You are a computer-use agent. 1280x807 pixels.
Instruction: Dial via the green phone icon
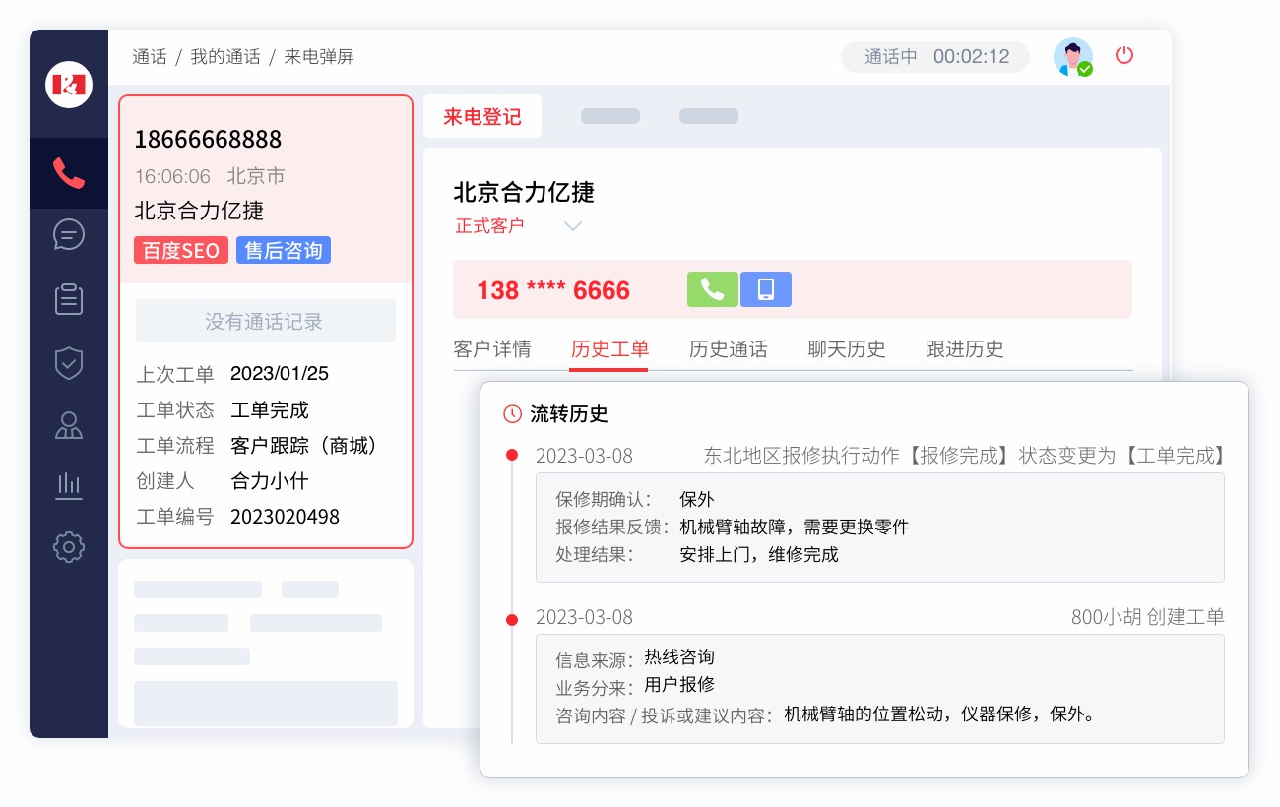pyautogui.click(x=713, y=289)
